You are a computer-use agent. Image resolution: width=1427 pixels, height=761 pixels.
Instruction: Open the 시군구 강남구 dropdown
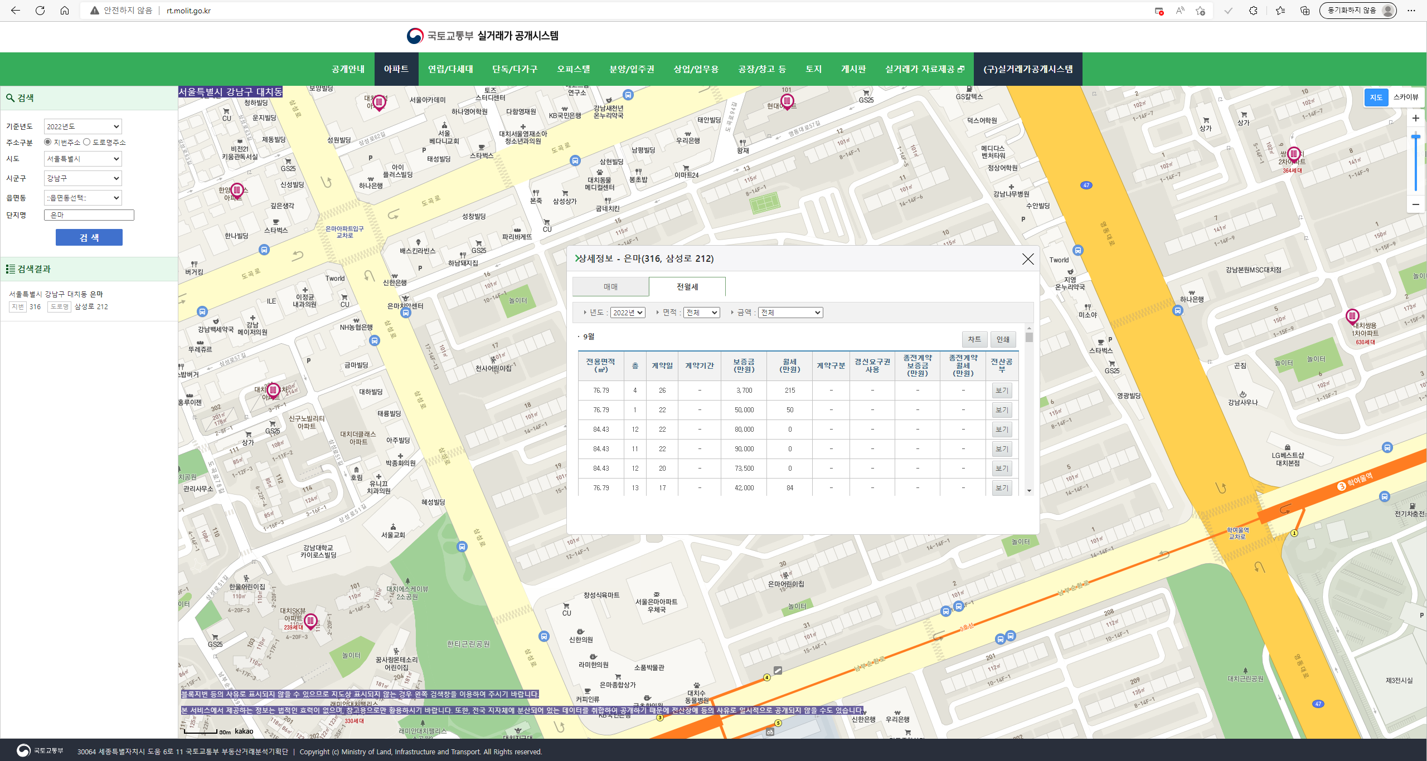pyautogui.click(x=83, y=178)
